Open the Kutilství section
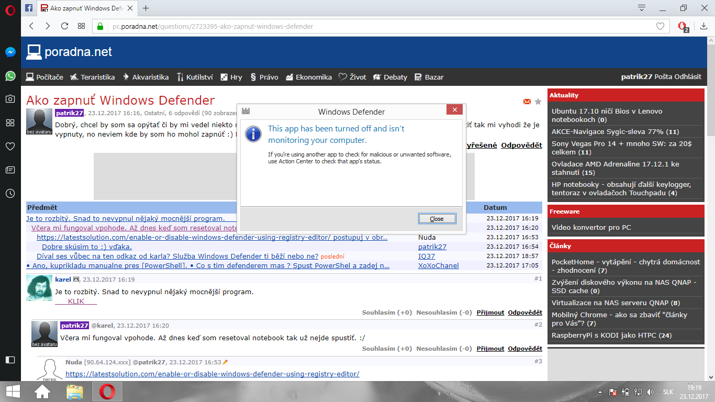The height and width of the screenshot is (402, 715). (x=195, y=77)
